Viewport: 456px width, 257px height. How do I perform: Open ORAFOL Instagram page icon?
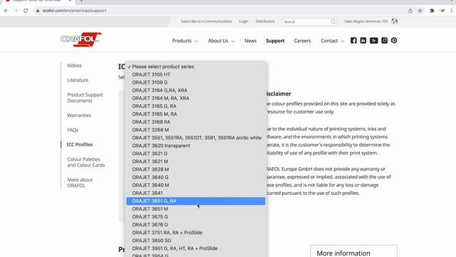tap(384, 41)
